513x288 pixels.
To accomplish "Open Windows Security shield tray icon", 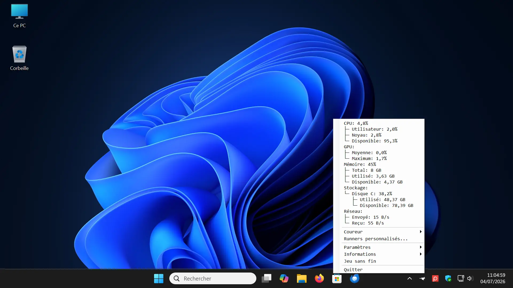I will (x=448, y=279).
